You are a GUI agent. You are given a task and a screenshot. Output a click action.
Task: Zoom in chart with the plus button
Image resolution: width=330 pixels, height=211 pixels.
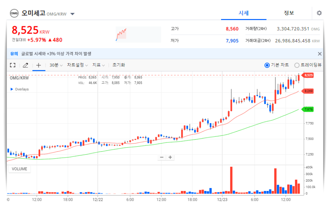[170, 157]
